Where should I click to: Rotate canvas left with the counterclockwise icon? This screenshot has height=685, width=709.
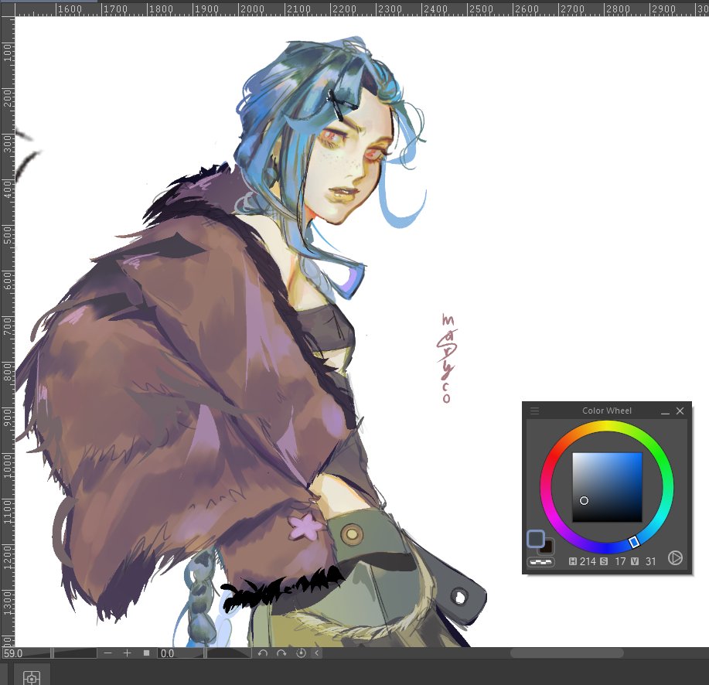click(263, 653)
